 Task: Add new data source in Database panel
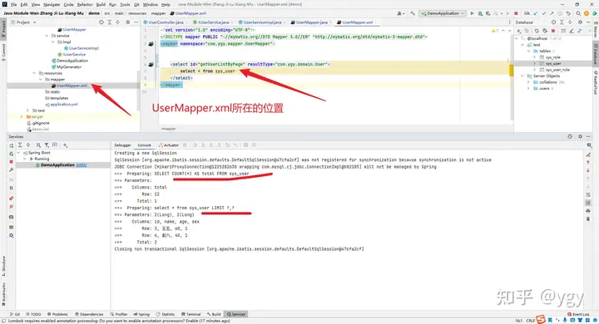519,31
